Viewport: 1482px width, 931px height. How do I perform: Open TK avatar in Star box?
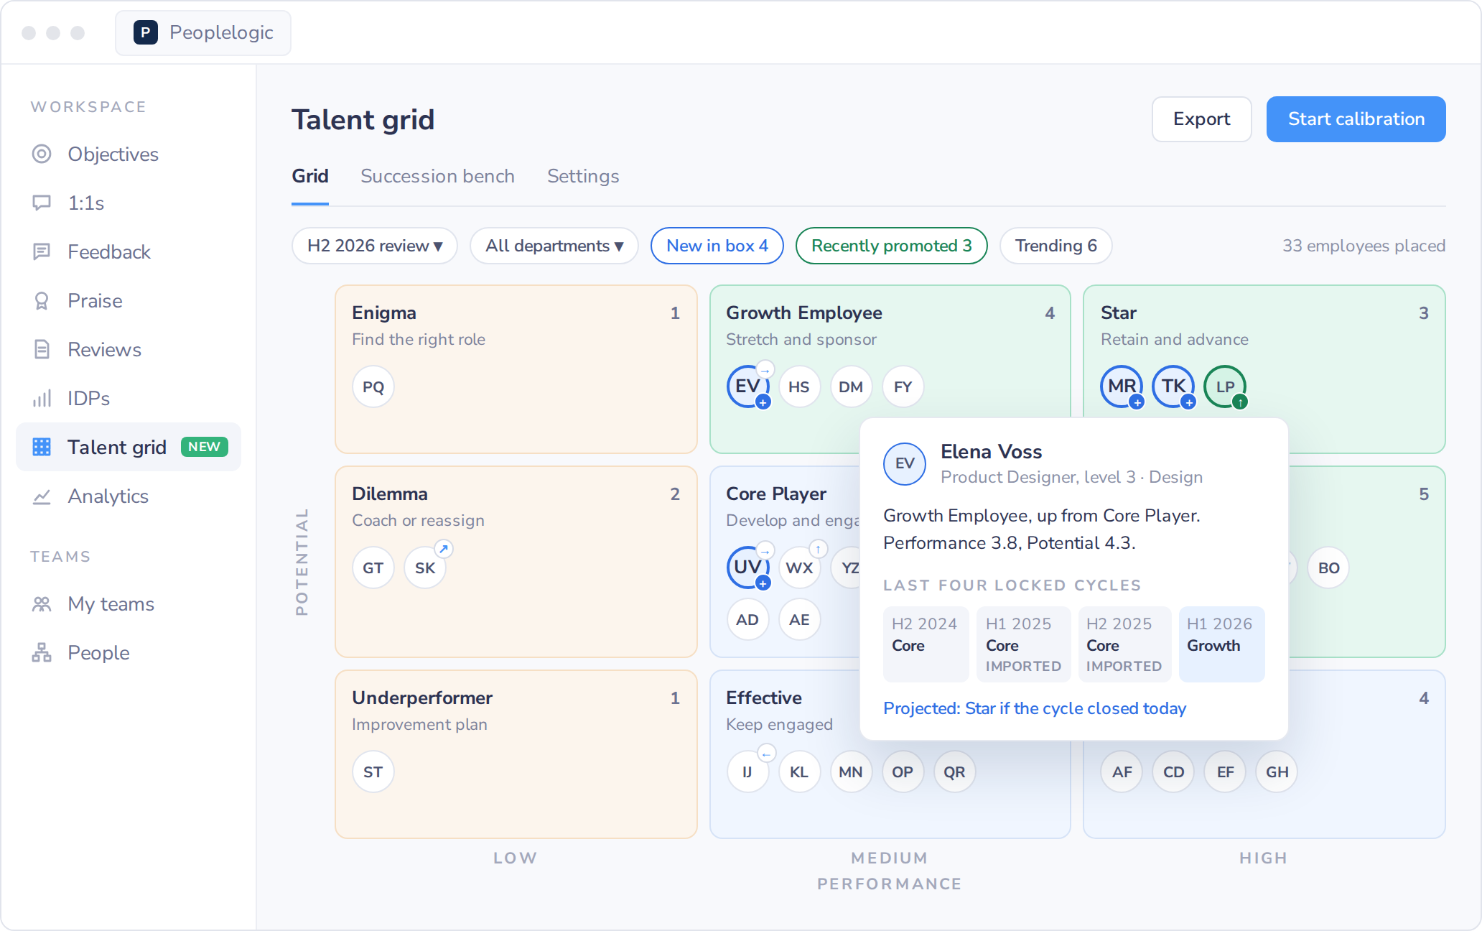1173,386
